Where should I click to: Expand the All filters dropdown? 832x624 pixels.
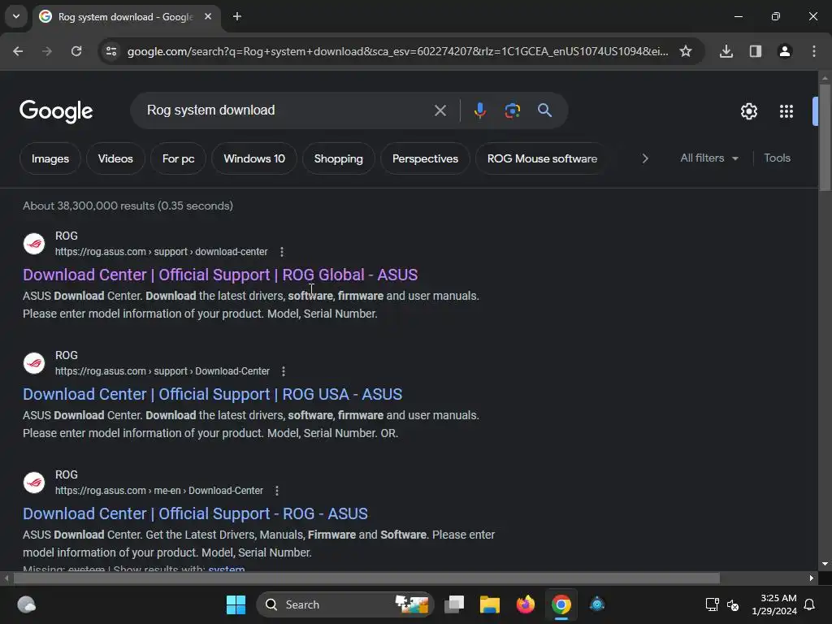[x=708, y=158]
